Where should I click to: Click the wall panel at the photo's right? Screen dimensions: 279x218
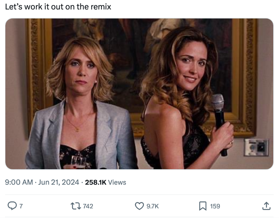coord(256,147)
